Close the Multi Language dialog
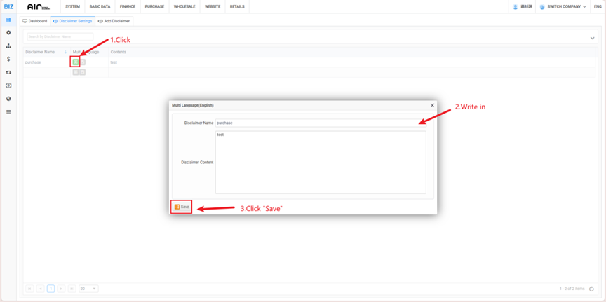 click(432, 105)
